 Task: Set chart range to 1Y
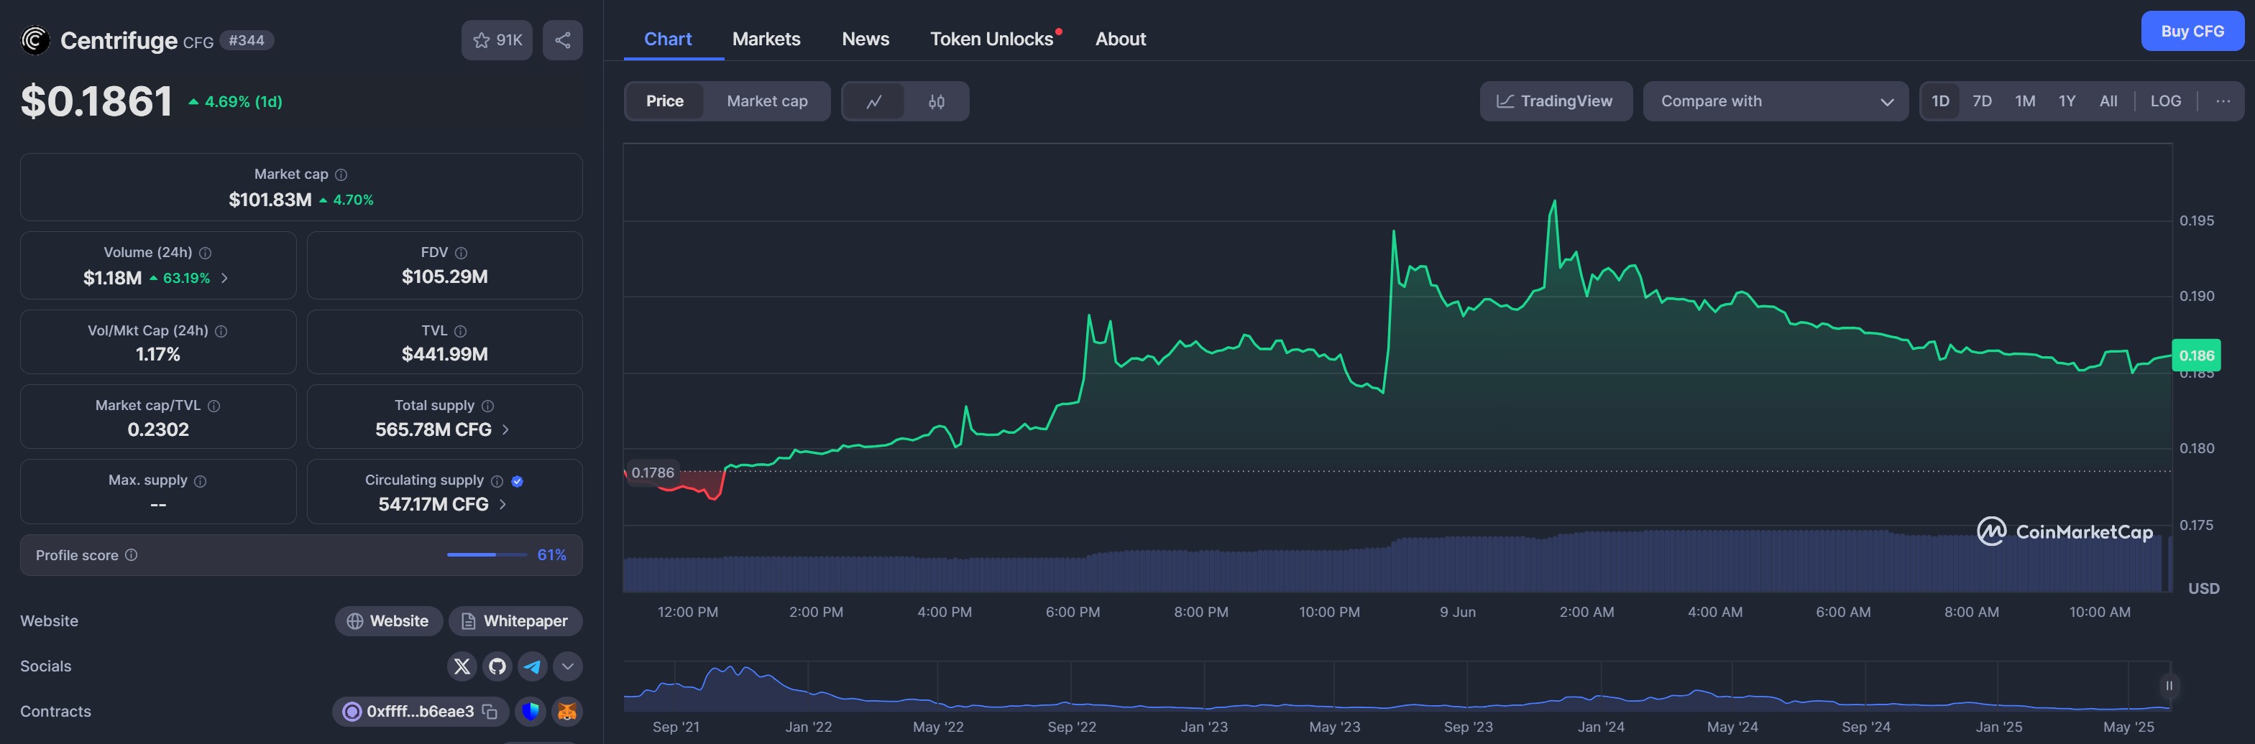(x=2067, y=101)
